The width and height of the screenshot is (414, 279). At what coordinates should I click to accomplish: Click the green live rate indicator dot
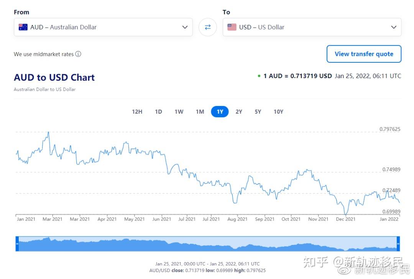coord(259,76)
